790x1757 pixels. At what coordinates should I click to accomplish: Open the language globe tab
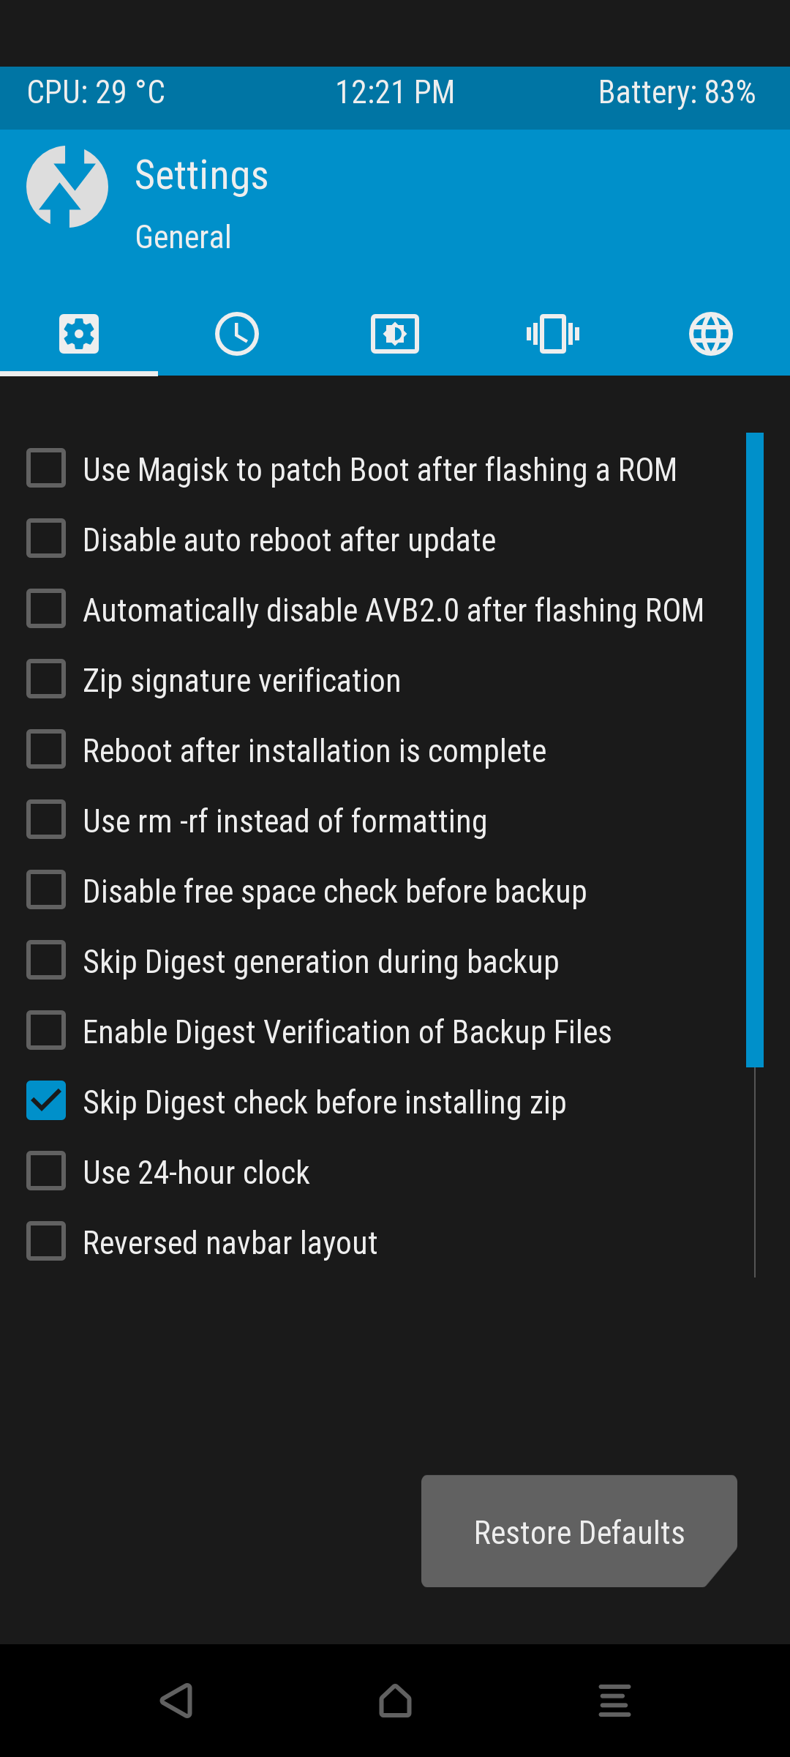[711, 335]
